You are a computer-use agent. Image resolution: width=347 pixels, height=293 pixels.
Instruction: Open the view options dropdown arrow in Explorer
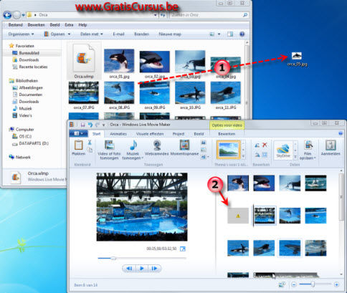pyautogui.click(x=219, y=34)
